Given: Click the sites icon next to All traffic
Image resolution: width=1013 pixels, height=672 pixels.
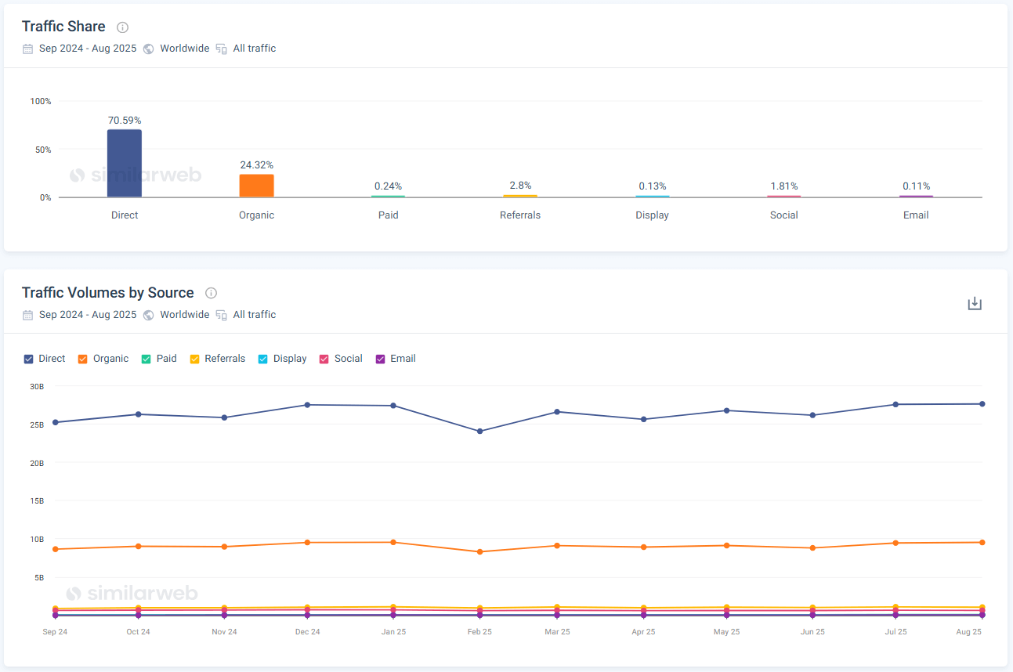Looking at the screenshot, I should coord(221,48).
